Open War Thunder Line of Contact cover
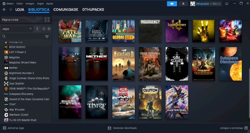Screen dimensions: 250x133 tap(123, 102)
